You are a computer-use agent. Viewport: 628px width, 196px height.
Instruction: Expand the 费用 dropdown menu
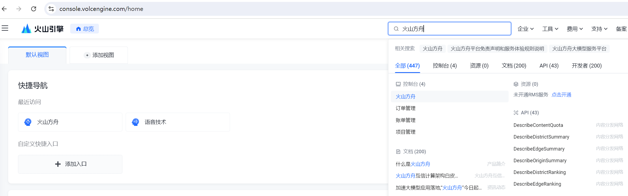click(575, 29)
